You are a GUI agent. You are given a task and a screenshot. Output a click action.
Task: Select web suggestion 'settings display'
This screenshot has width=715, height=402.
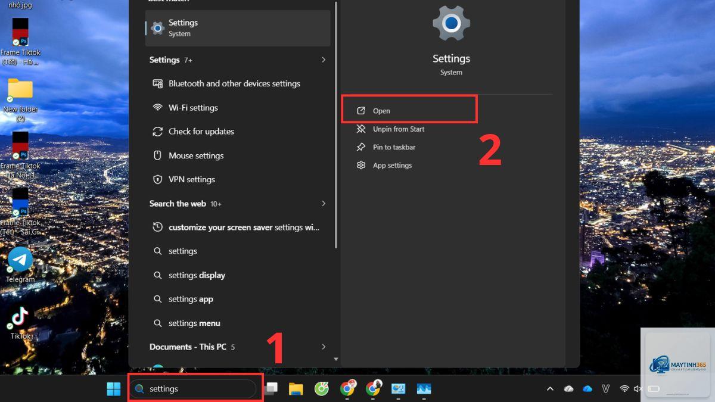(238, 275)
